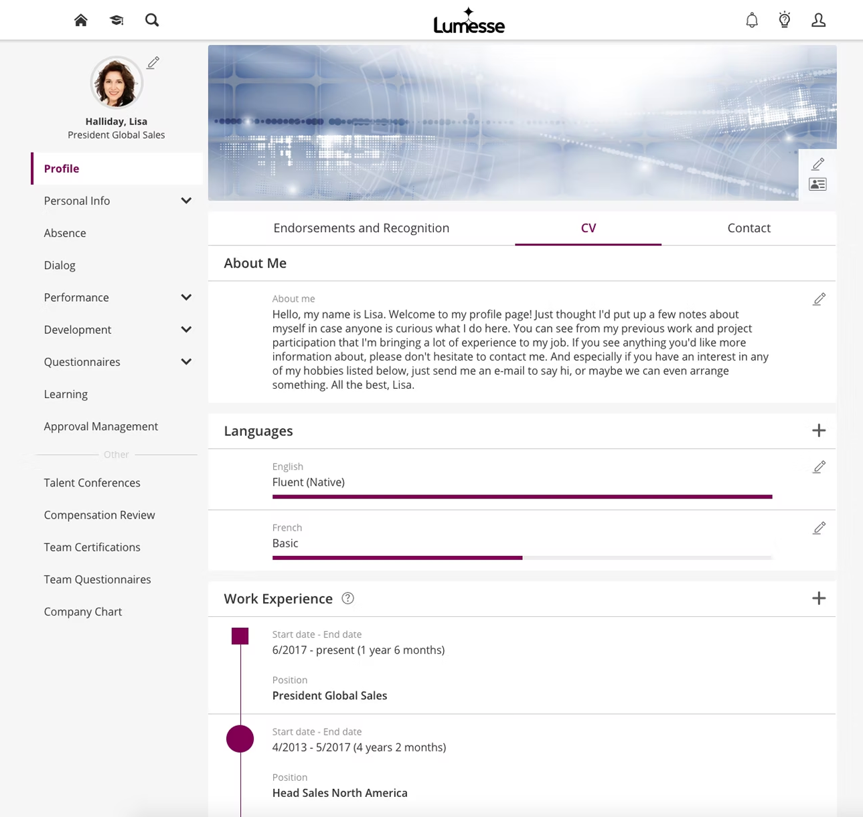Screen dimensions: 863x817
Task: Click Work Experience help question mark
Action: pyautogui.click(x=347, y=599)
